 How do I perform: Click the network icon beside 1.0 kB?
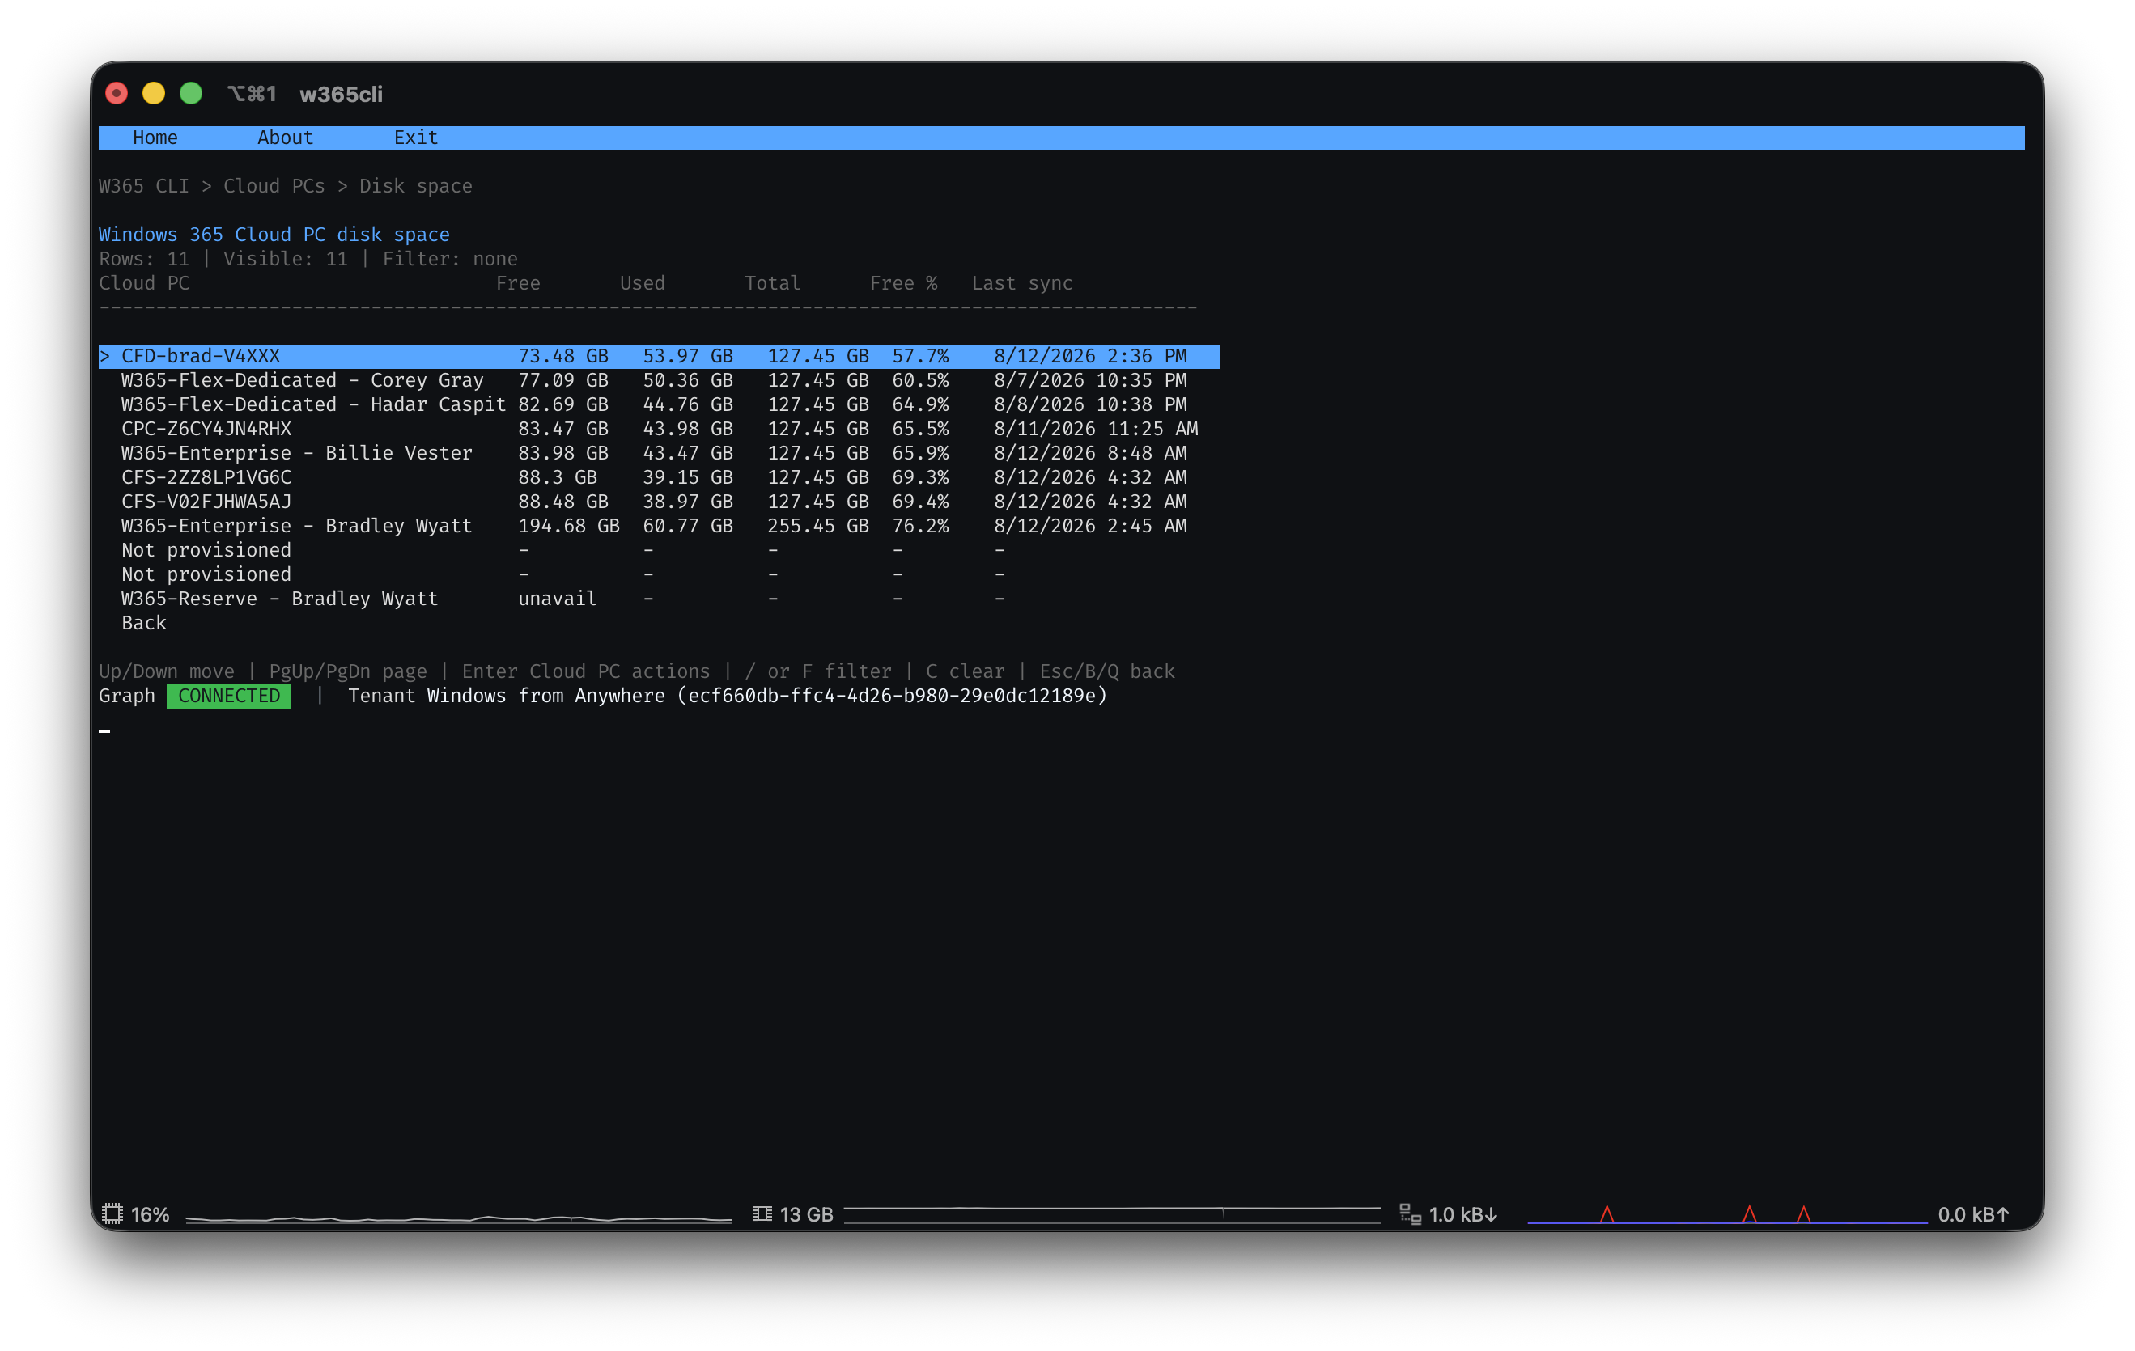pos(1410,1213)
